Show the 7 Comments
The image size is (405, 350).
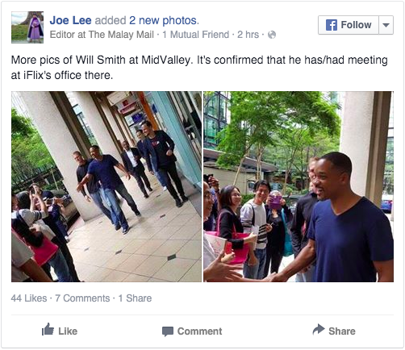coord(82,298)
